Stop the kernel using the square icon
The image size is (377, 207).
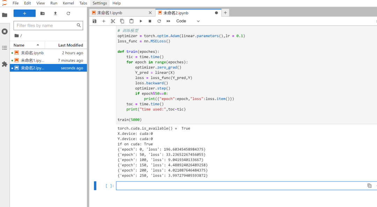tap(149, 21)
